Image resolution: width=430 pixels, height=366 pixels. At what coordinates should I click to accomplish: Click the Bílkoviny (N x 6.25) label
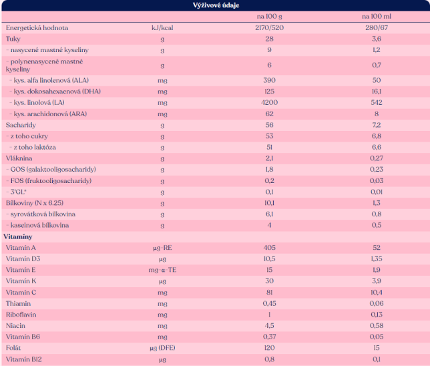click(x=35, y=202)
